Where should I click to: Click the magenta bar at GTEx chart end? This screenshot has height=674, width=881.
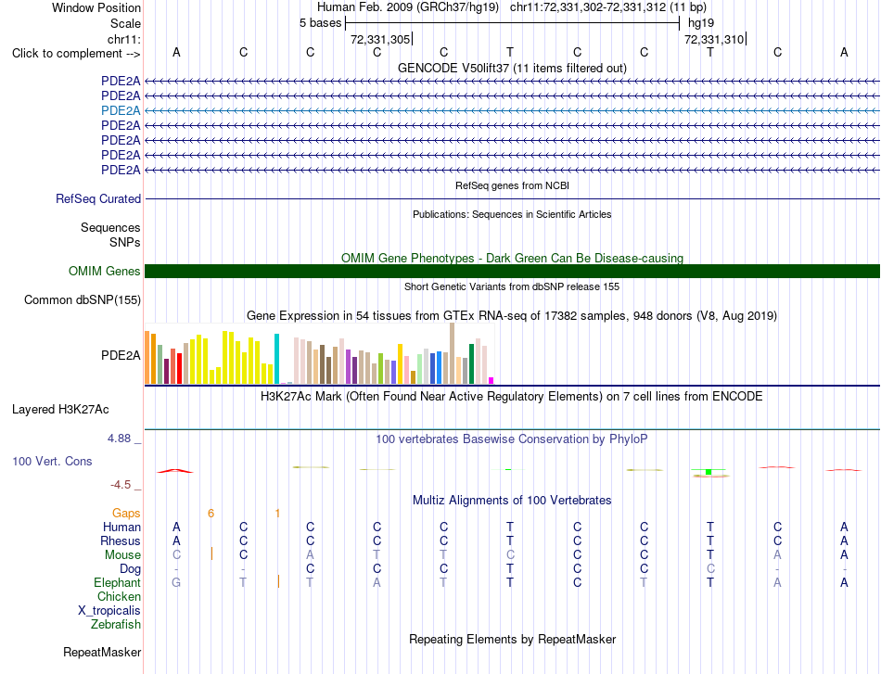[492, 380]
